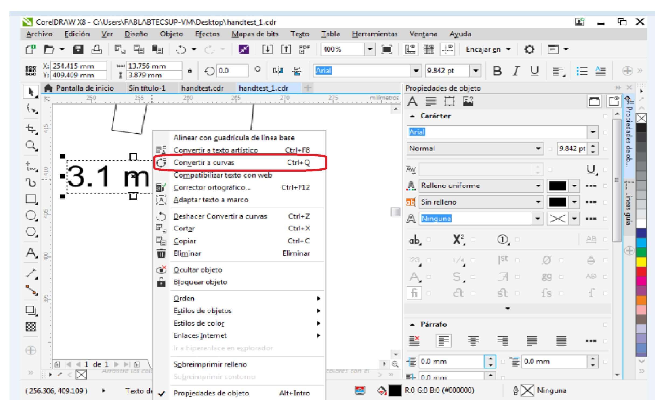Set paragraph to full justify
The width and height of the screenshot is (655, 400).
532,341
